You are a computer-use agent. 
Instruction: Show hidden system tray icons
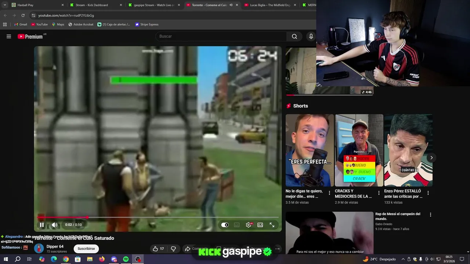pyautogui.click(x=403, y=259)
